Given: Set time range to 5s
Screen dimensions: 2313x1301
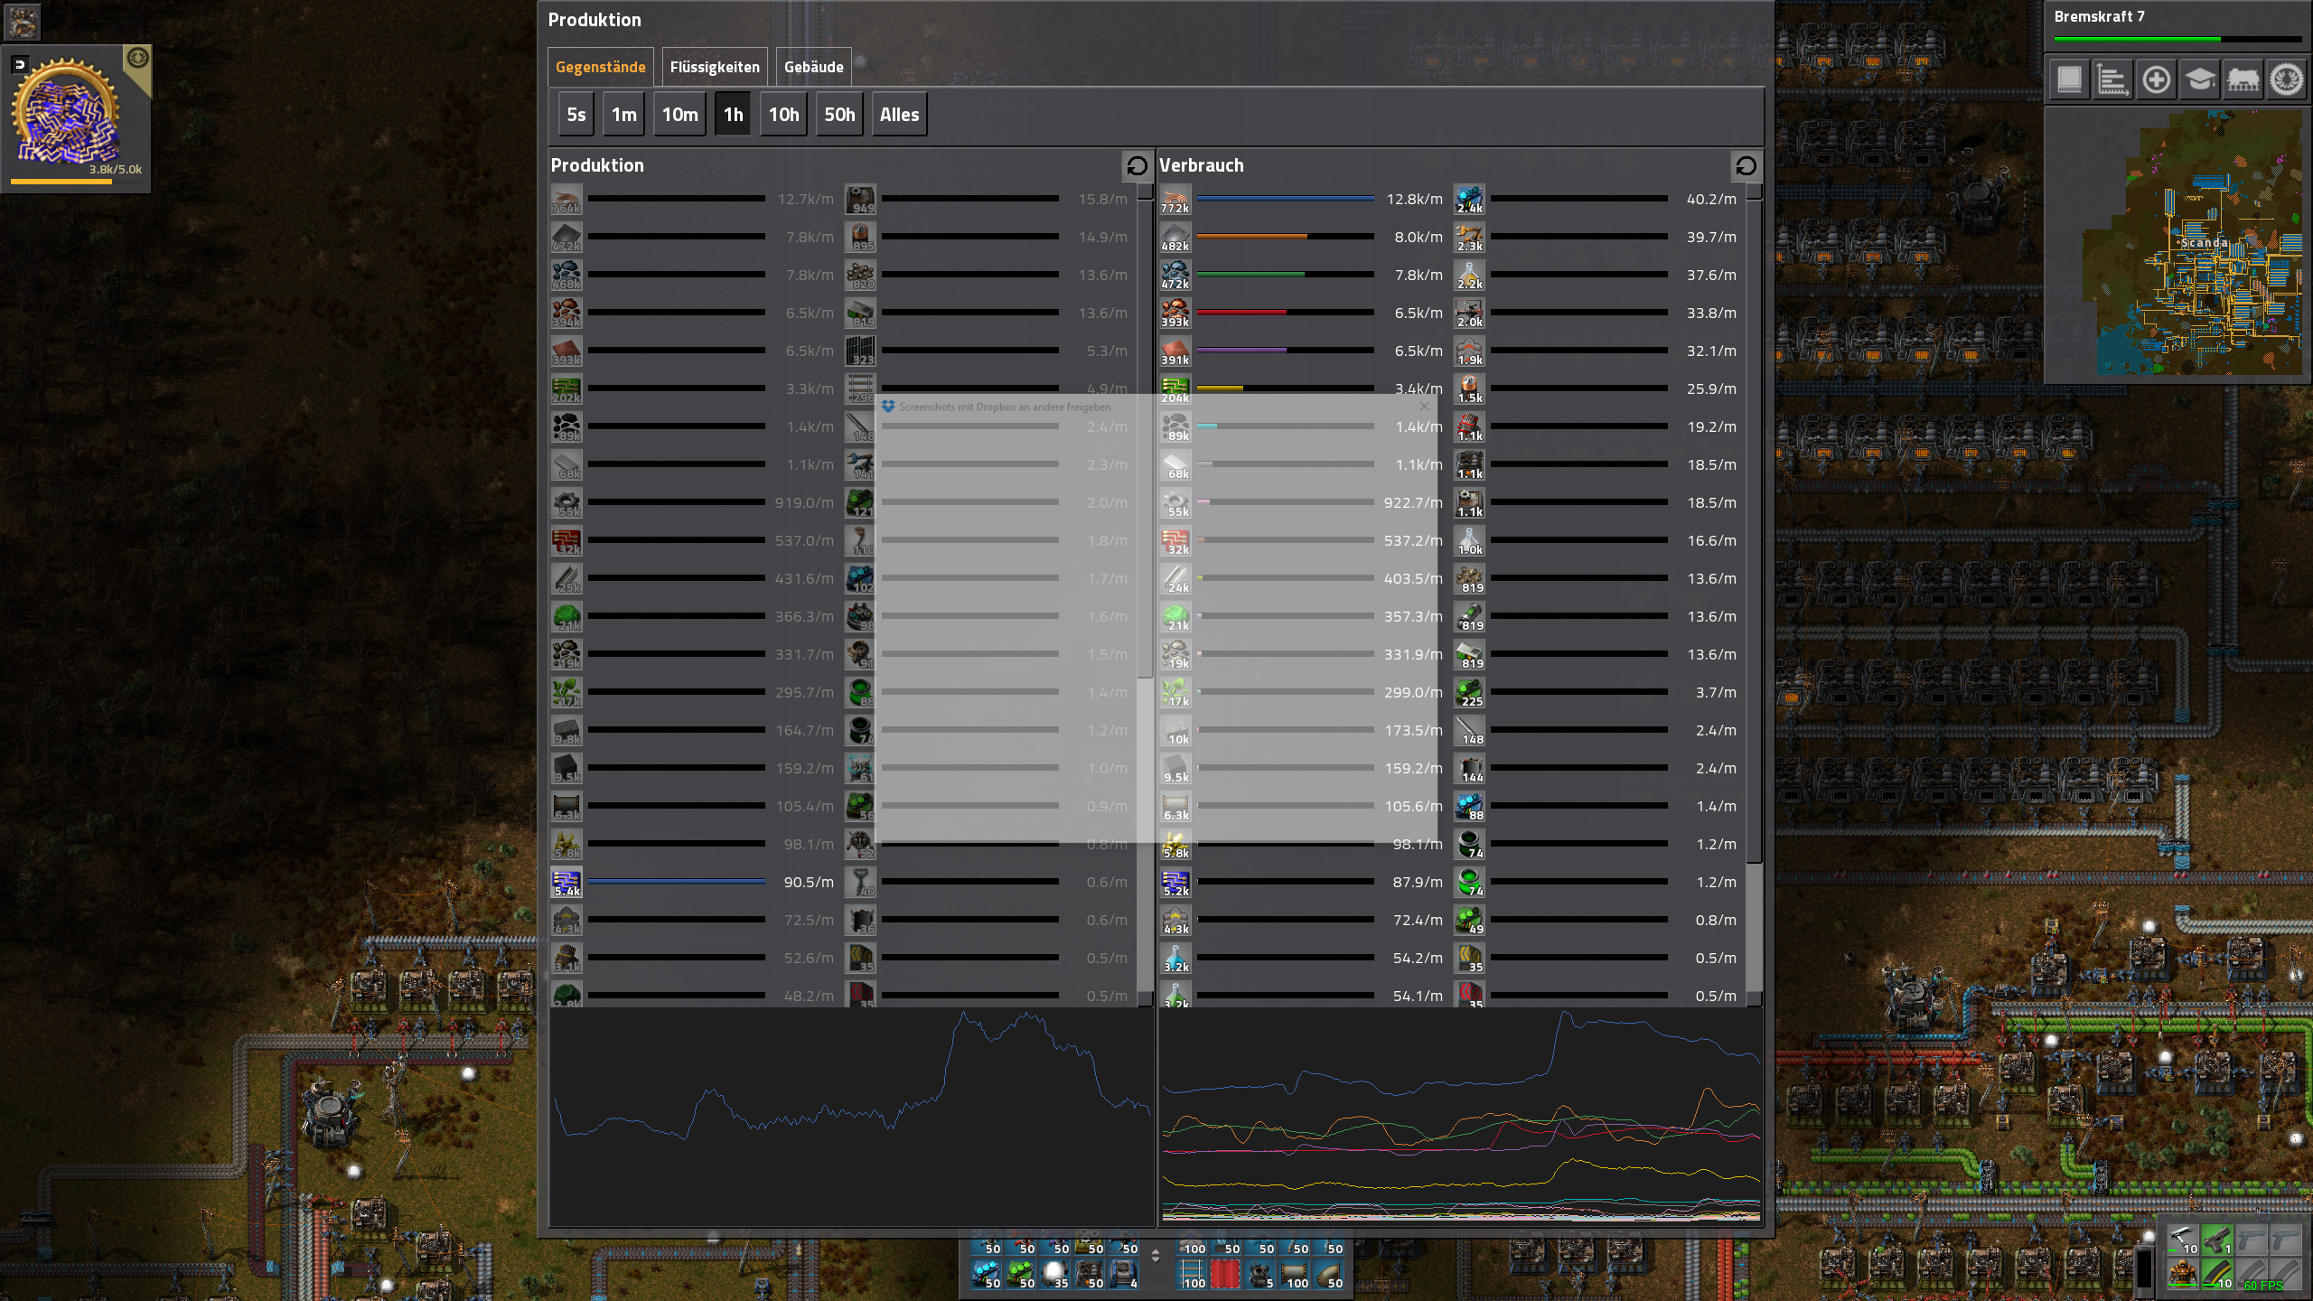Looking at the screenshot, I should point(576,115).
